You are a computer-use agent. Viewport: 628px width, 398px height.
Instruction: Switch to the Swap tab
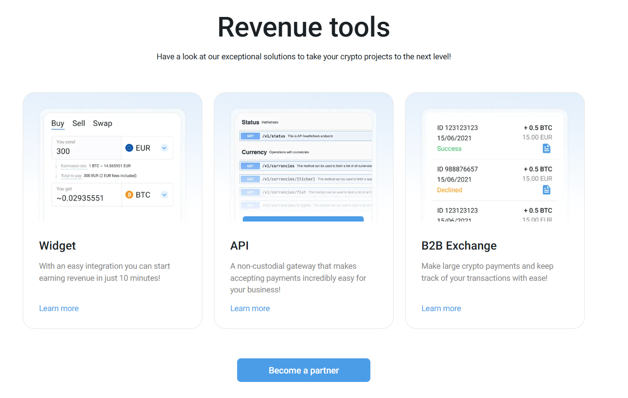(103, 123)
